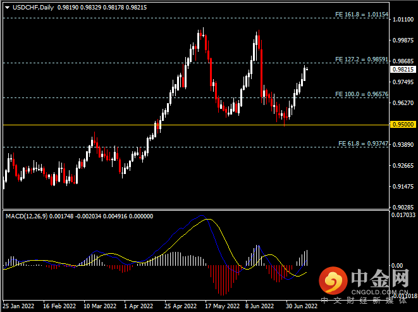This screenshot has width=418, height=312.
Task: Click the 0.96270 price scale value
Action: 403,103
